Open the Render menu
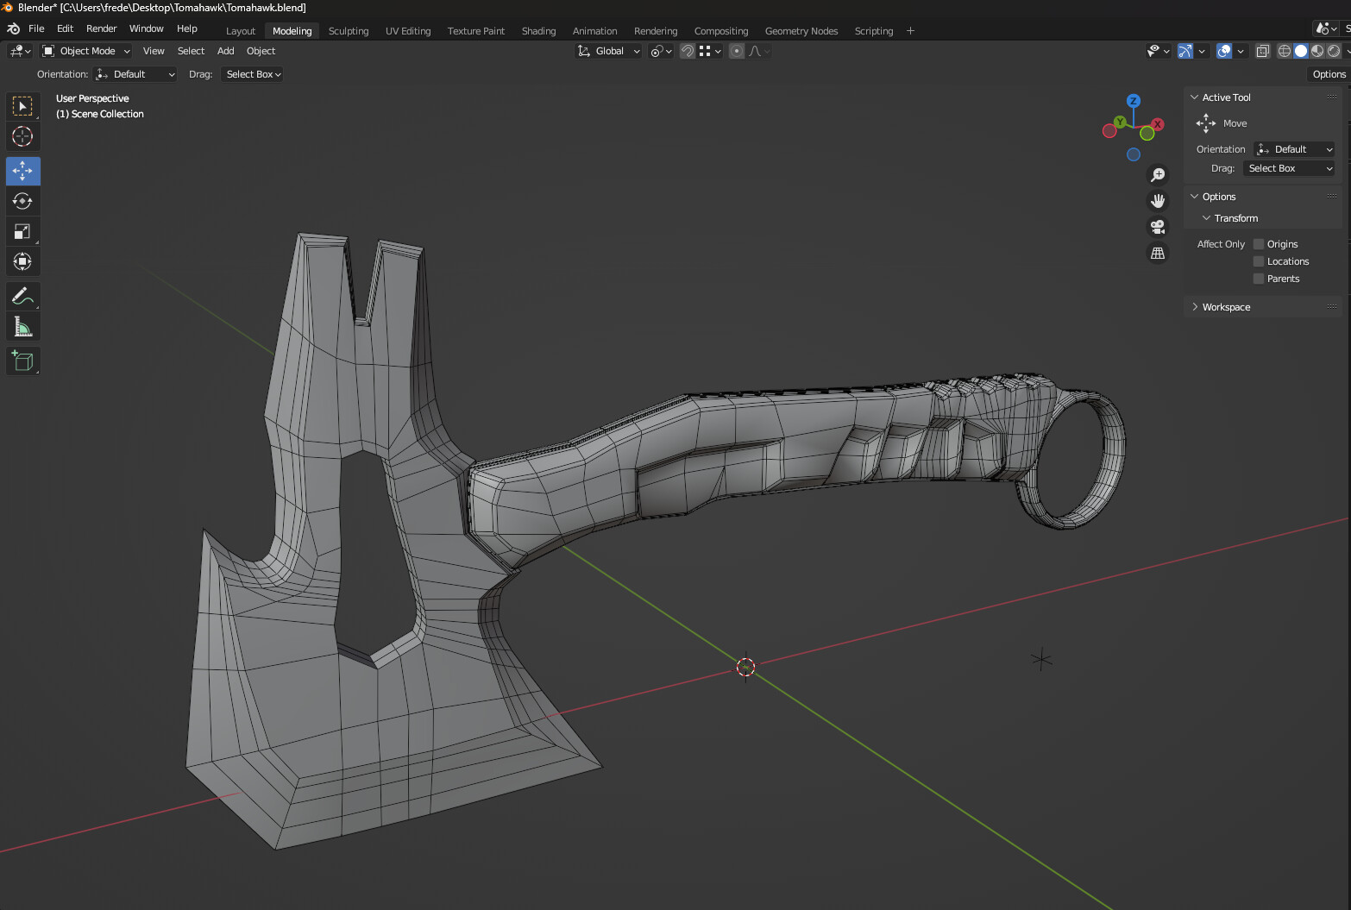The height and width of the screenshot is (910, 1351). (x=101, y=28)
